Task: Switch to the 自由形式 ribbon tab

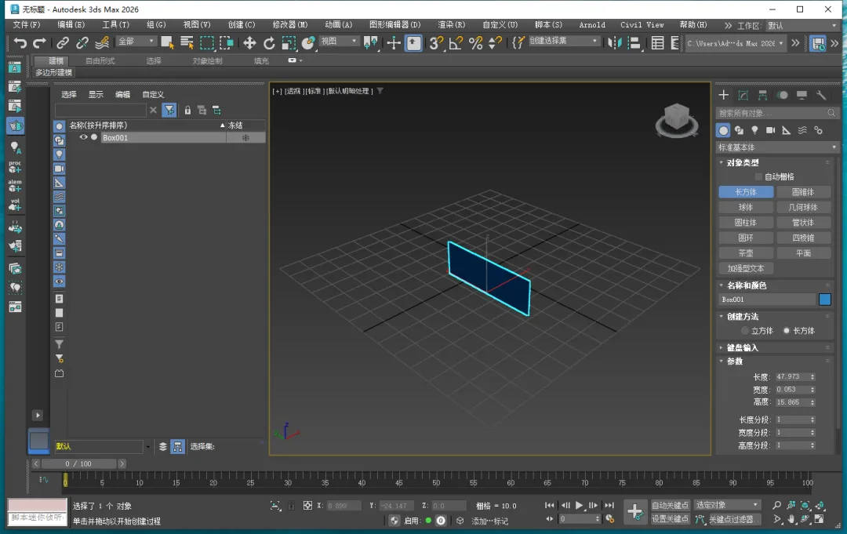Action: coord(100,60)
